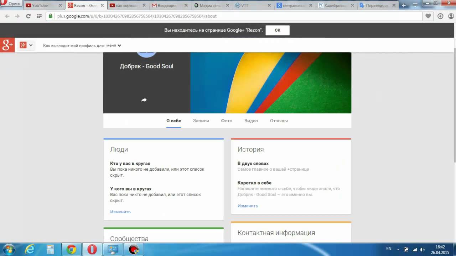Click 'Изменить' link in Люди card

(120, 212)
